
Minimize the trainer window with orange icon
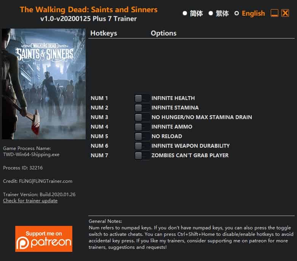274,13
